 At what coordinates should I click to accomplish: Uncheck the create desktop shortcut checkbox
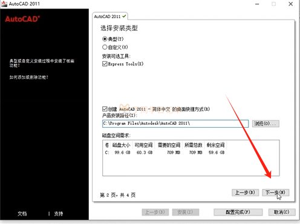click(x=105, y=109)
